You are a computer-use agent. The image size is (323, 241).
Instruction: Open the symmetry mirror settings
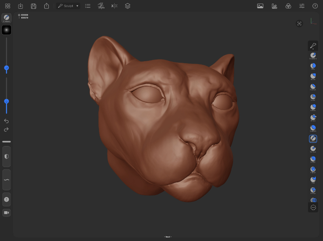(x=114, y=6)
